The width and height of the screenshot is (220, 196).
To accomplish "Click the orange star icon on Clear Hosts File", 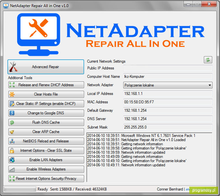I will pos(12,94).
